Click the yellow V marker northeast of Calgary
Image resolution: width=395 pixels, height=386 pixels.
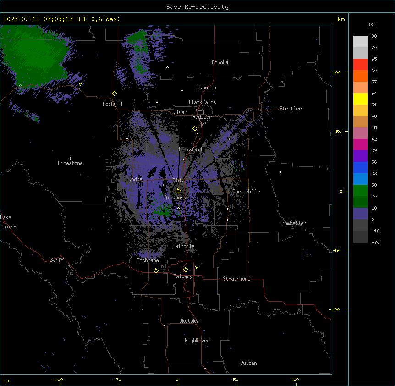[197, 268]
